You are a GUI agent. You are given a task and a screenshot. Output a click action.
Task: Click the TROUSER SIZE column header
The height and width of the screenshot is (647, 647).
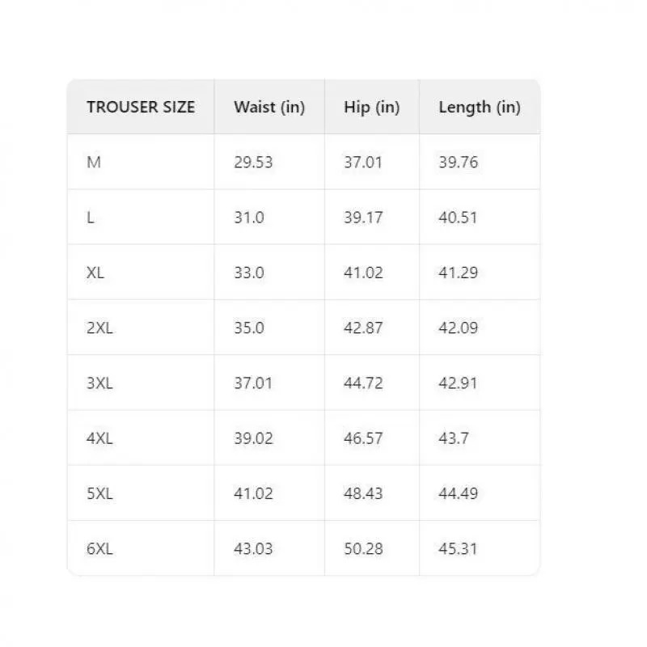pos(141,107)
